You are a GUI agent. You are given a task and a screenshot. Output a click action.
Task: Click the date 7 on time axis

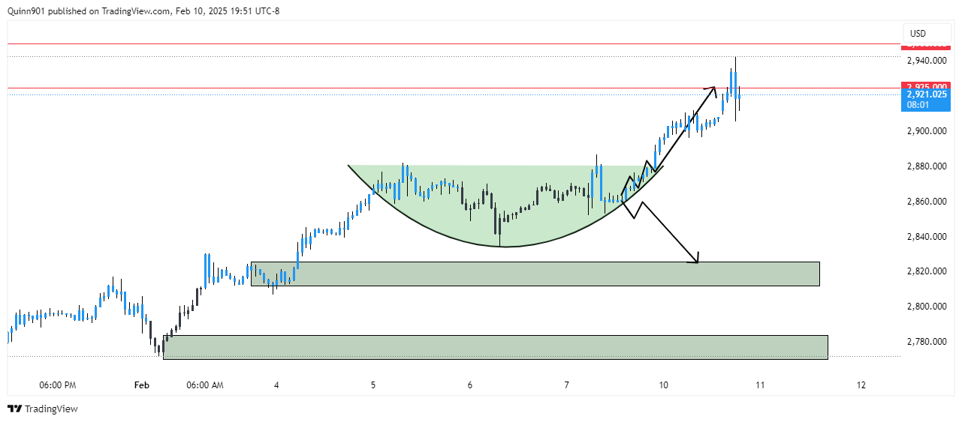(567, 385)
